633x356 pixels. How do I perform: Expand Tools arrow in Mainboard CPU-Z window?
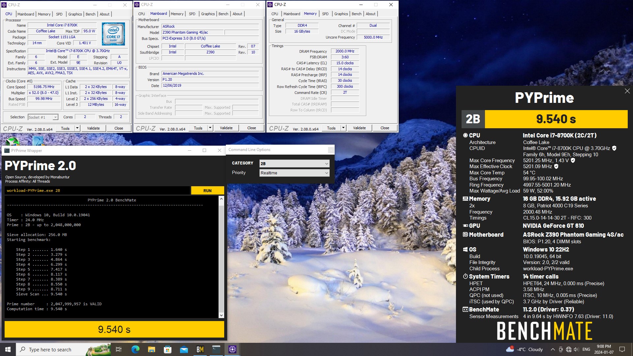pyautogui.click(x=210, y=128)
